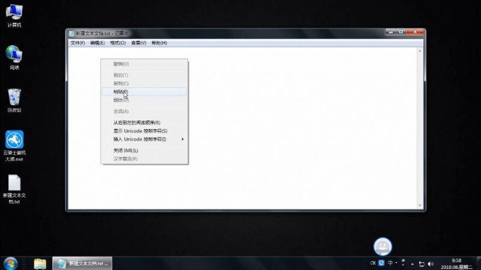The width and height of the screenshot is (481, 270).
Task: Select the Network desktop icon
Action: (x=14, y=57)
